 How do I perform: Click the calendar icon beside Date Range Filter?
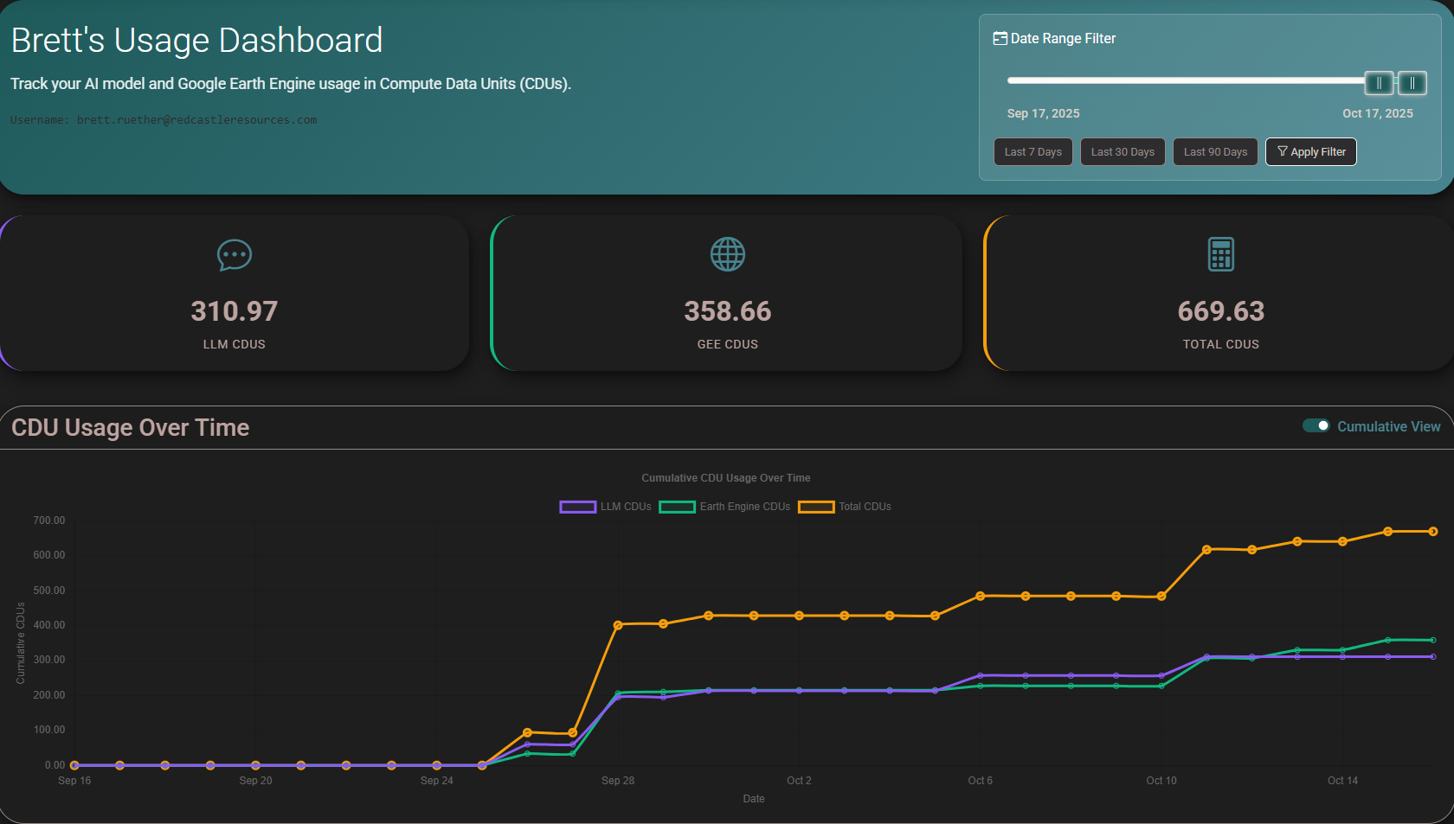1000,39
